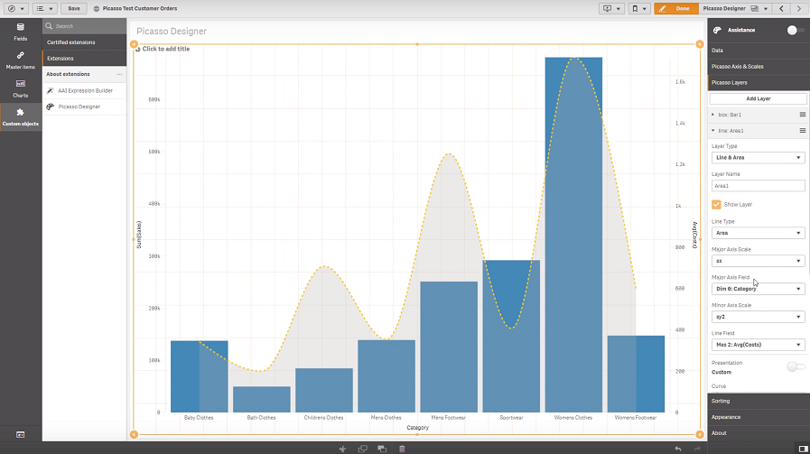Click the AAI Expression Builder wand icon
This screenshot has height=454, width=810.
click(50, 90)
